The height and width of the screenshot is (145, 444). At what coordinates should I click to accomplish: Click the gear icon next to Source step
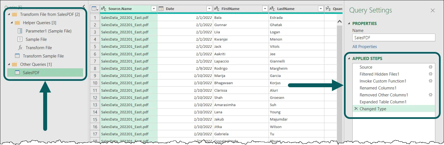[x=430, y=67]
